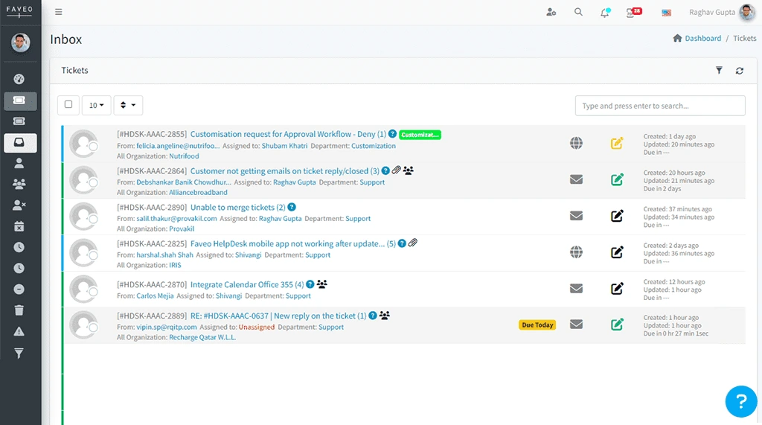Image resolution: width=762 pixels, height=425 pixels.
Task: Click the globe source icon on ticket 2855
Action: [x=577, y=143]
